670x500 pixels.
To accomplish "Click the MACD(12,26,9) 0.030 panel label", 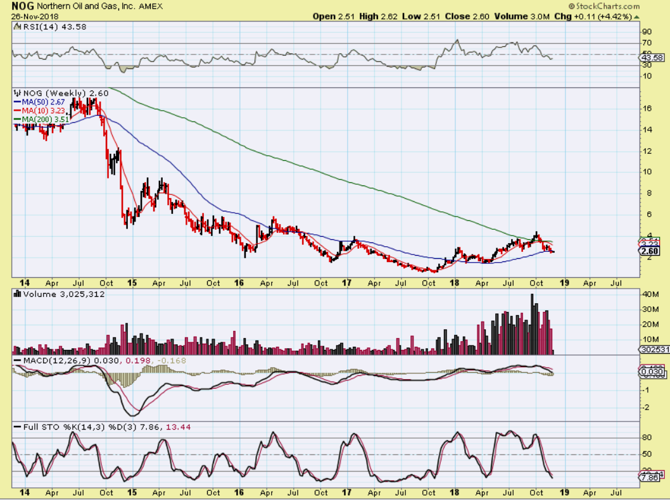I will 72,361.
